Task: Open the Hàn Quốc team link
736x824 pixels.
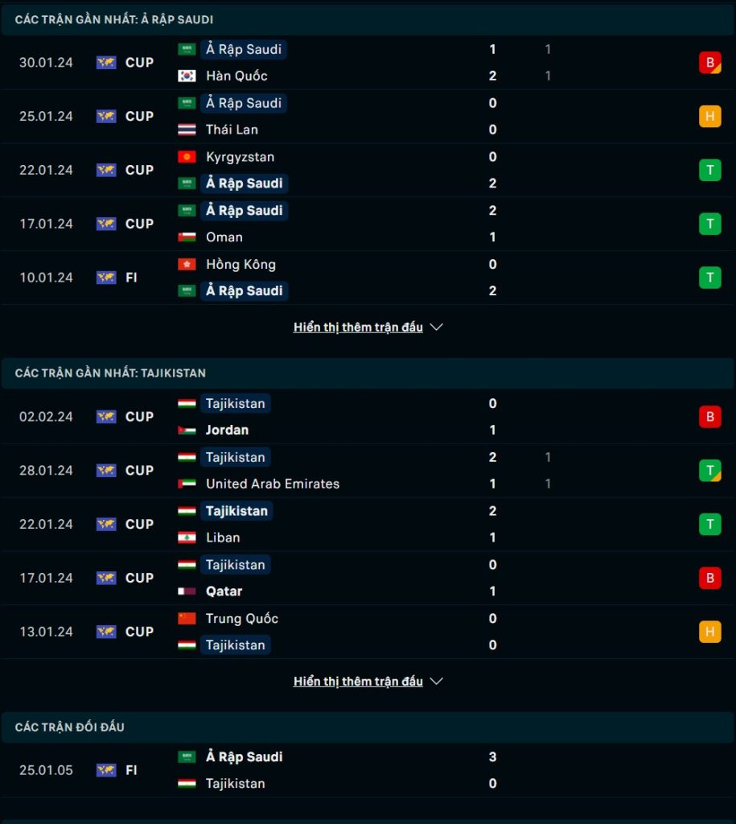Action: pos(236,76)
